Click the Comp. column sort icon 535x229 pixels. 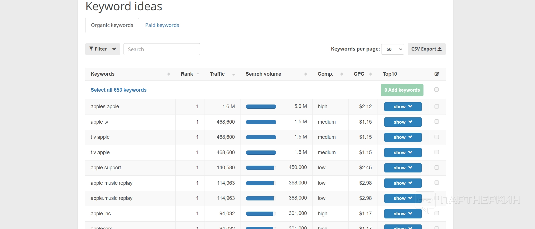pyautogui.click(x=341, y=74)
